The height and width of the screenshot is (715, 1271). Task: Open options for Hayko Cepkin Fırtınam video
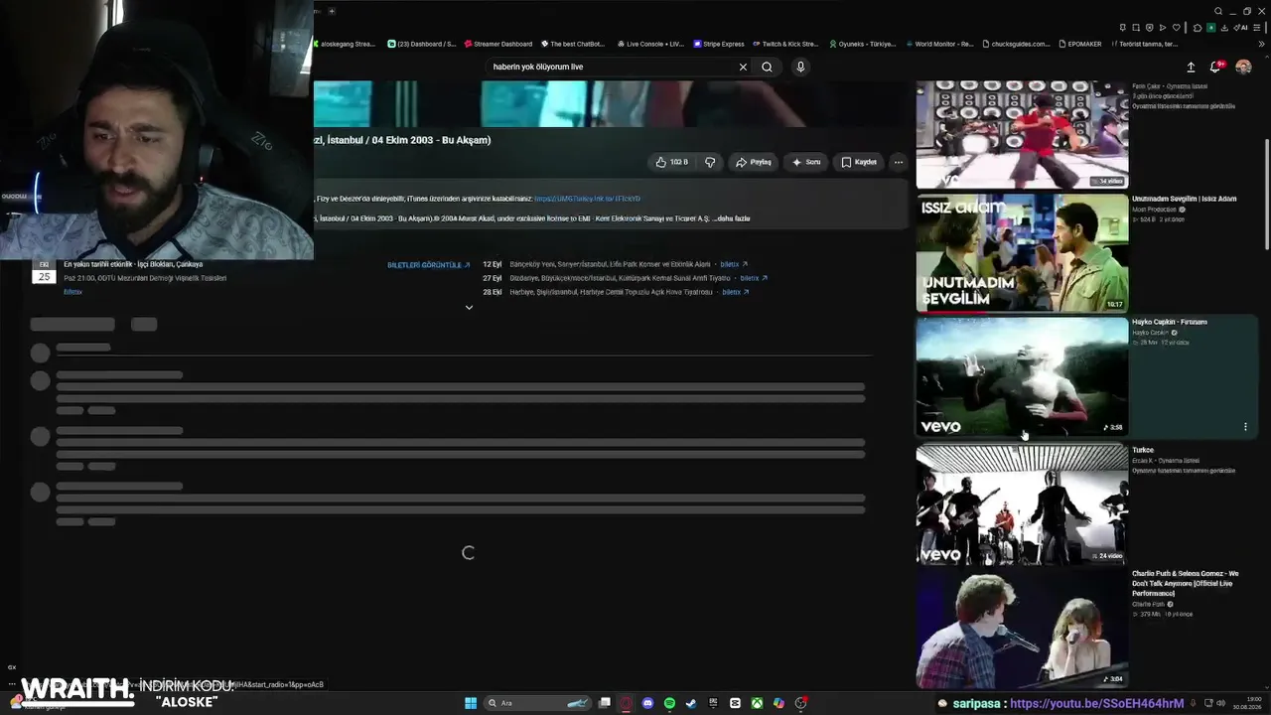pyautogui.click(x=1245, y=427)
